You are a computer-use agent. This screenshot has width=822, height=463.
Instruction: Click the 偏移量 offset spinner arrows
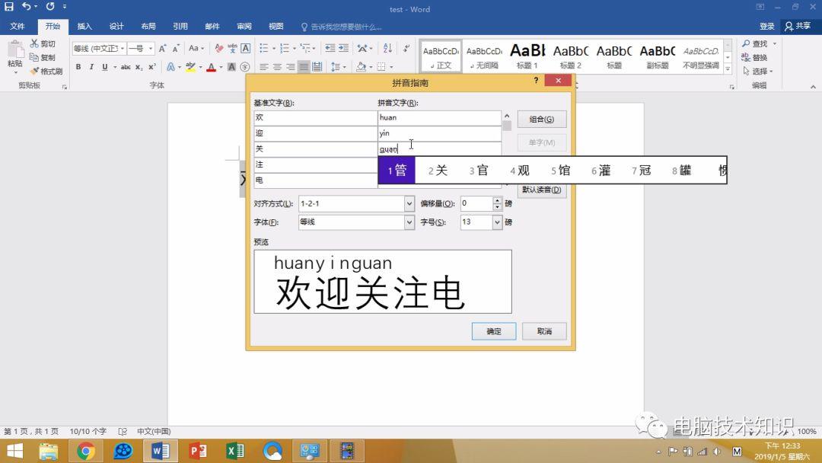click(497, 203)
